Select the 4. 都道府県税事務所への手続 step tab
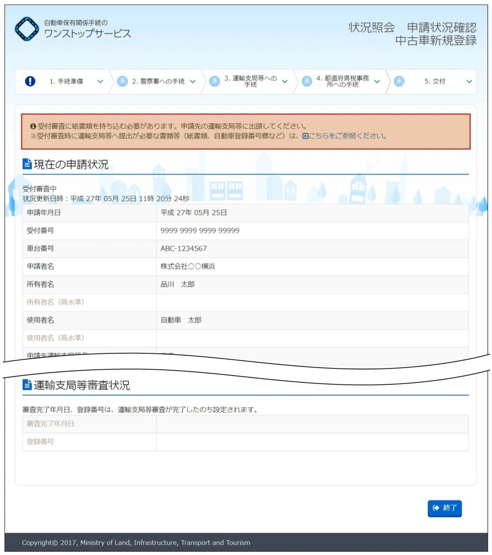Screen dimensions: 492x555 point(340,82)
